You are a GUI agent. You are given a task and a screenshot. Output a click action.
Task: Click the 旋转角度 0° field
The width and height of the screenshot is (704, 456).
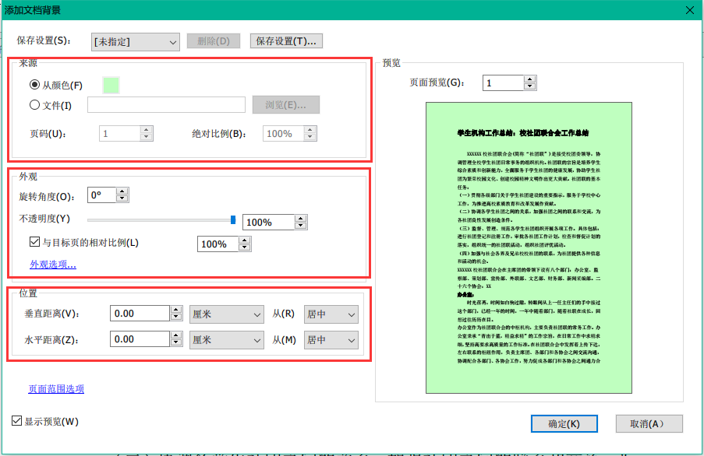point(101,195)
